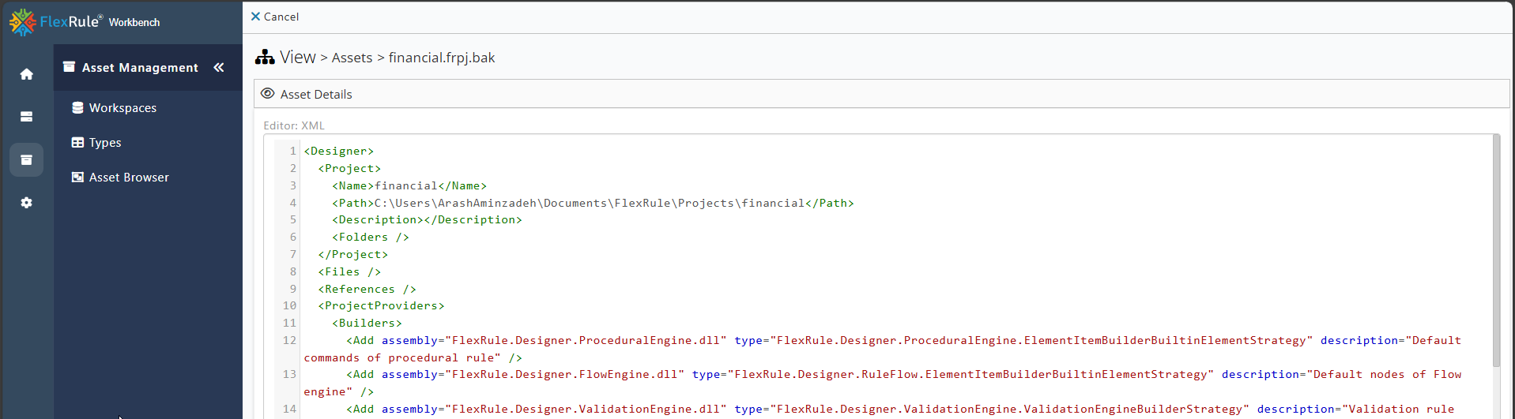Click the ValidationEngine.dll Add line

900,409
